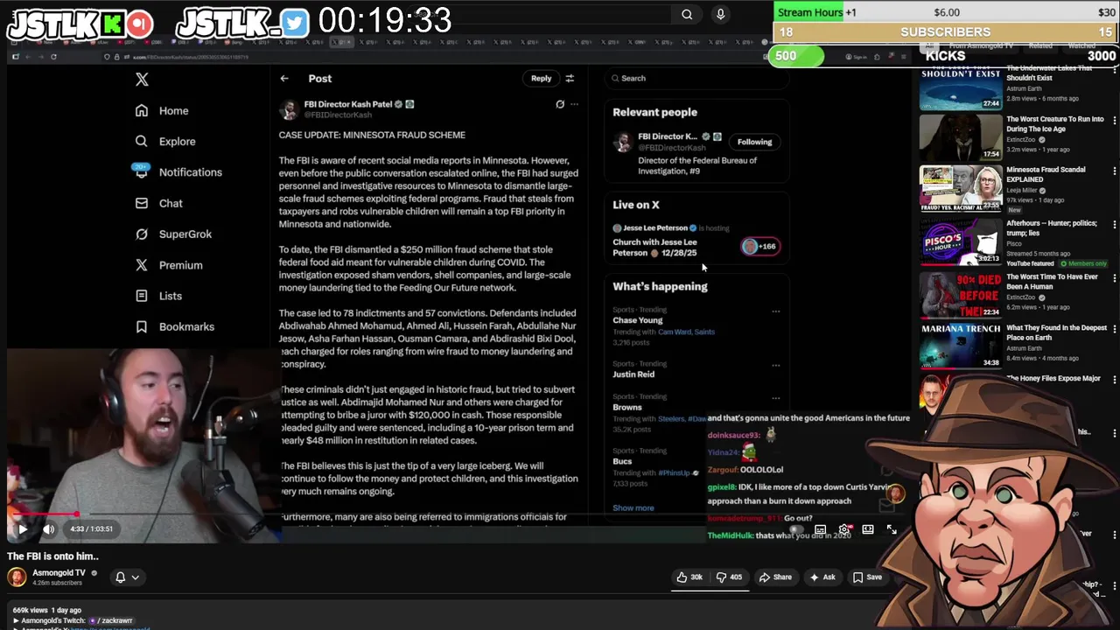Screen dimensions: 1120x630
Task: Click the JSTLK Twitter bird icon
Action: click(295, 24)
